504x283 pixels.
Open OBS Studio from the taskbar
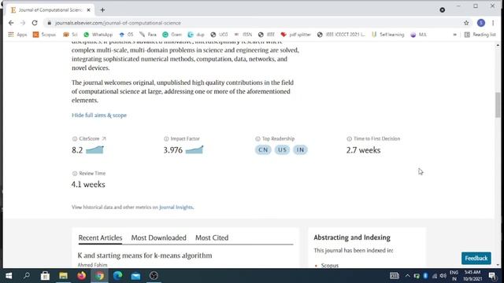154,276
